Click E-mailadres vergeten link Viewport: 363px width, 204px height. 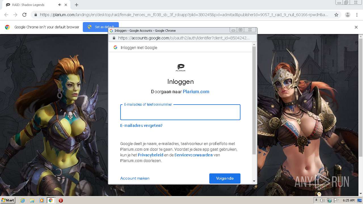(x=141, y=126)
